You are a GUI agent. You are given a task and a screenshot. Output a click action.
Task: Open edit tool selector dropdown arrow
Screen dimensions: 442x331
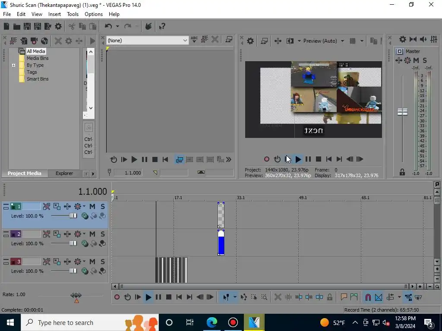[234, 297]
